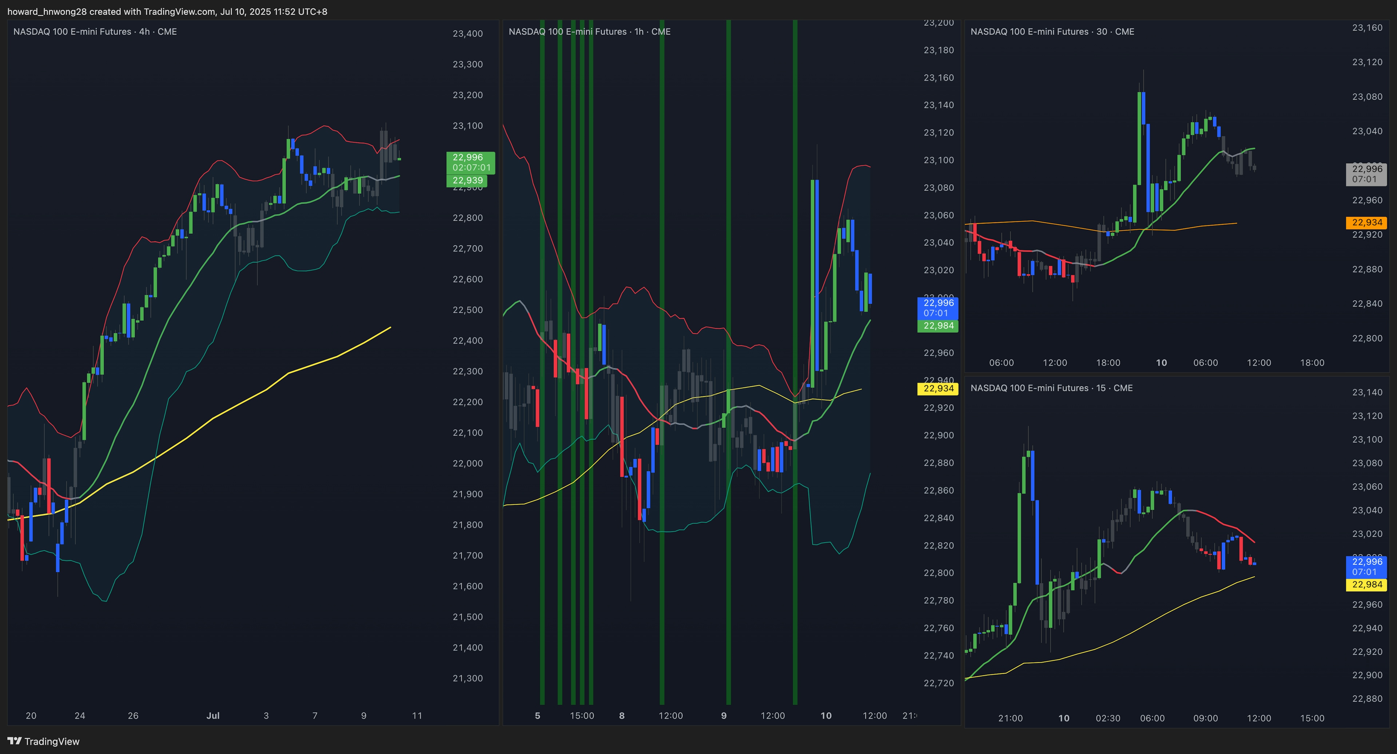Click '18:00' left of bold 10 on 30-minute axis

click(x=1108, y=362)
